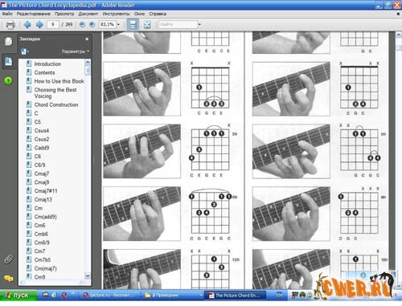
Task: Switch to browser window in taskbar
Action: (x=110, y=296)
